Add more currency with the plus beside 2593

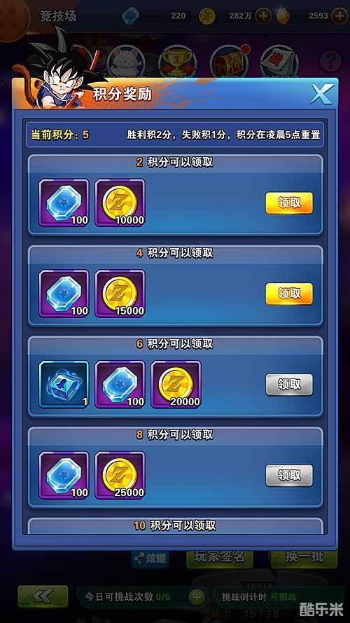[x=339, y=16]
